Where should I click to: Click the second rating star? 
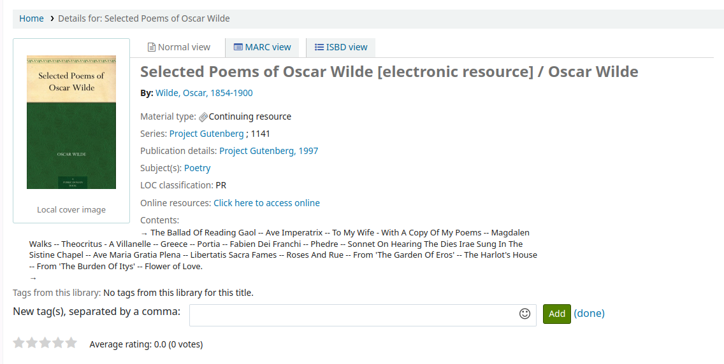32,343
